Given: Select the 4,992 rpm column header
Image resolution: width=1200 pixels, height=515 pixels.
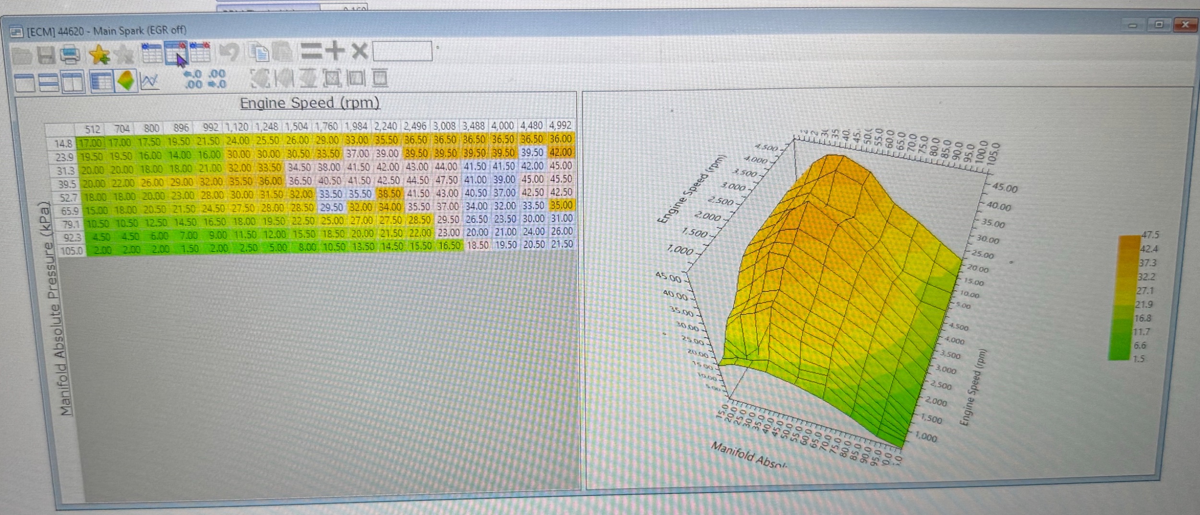Looking at the screenshot, I should coord(560,126).
